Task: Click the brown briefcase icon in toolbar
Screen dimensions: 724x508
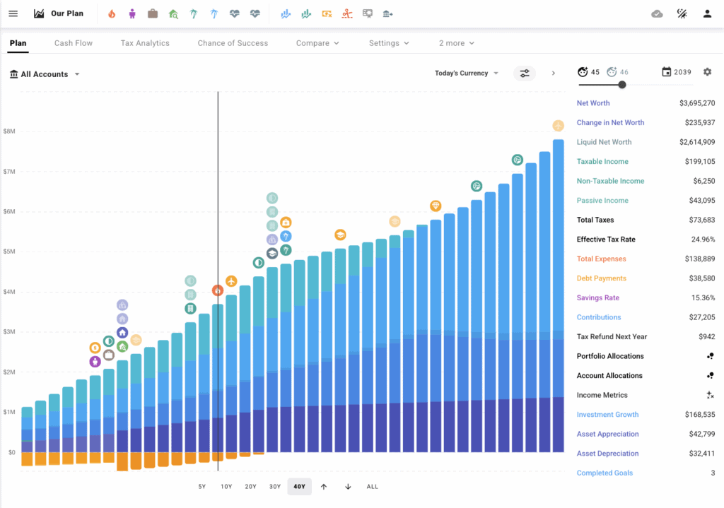Action: coord(153,13)
